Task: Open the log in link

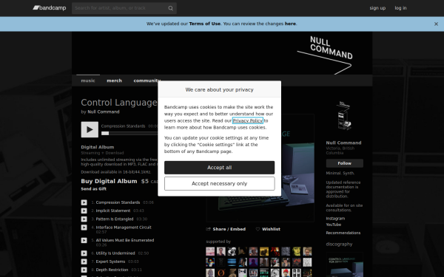Action: tap(400, 8)
